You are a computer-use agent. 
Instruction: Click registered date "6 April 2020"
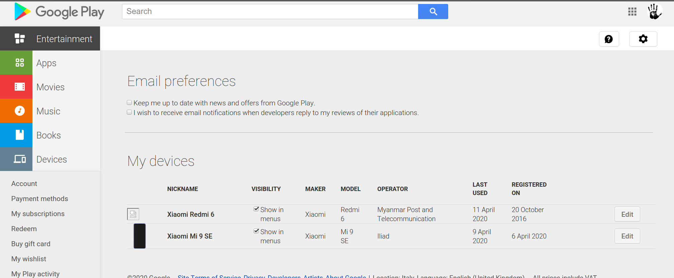coord(529,236)
